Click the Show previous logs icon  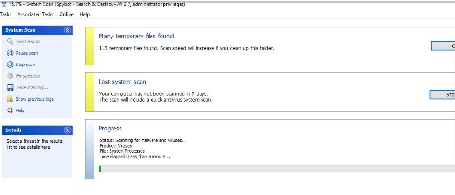(10, 99)
